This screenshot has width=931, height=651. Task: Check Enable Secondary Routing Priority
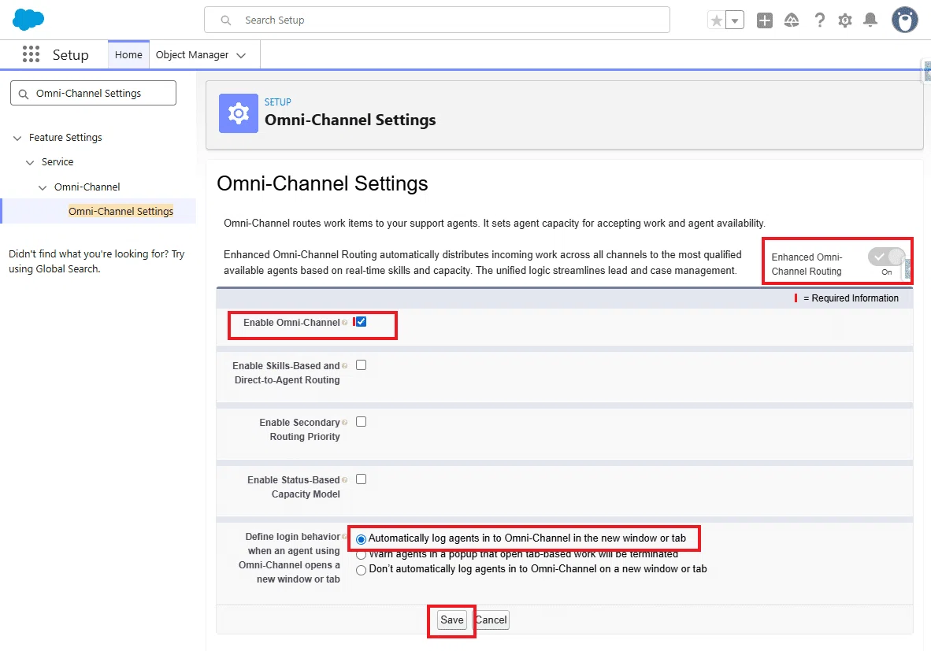(361, 422)
